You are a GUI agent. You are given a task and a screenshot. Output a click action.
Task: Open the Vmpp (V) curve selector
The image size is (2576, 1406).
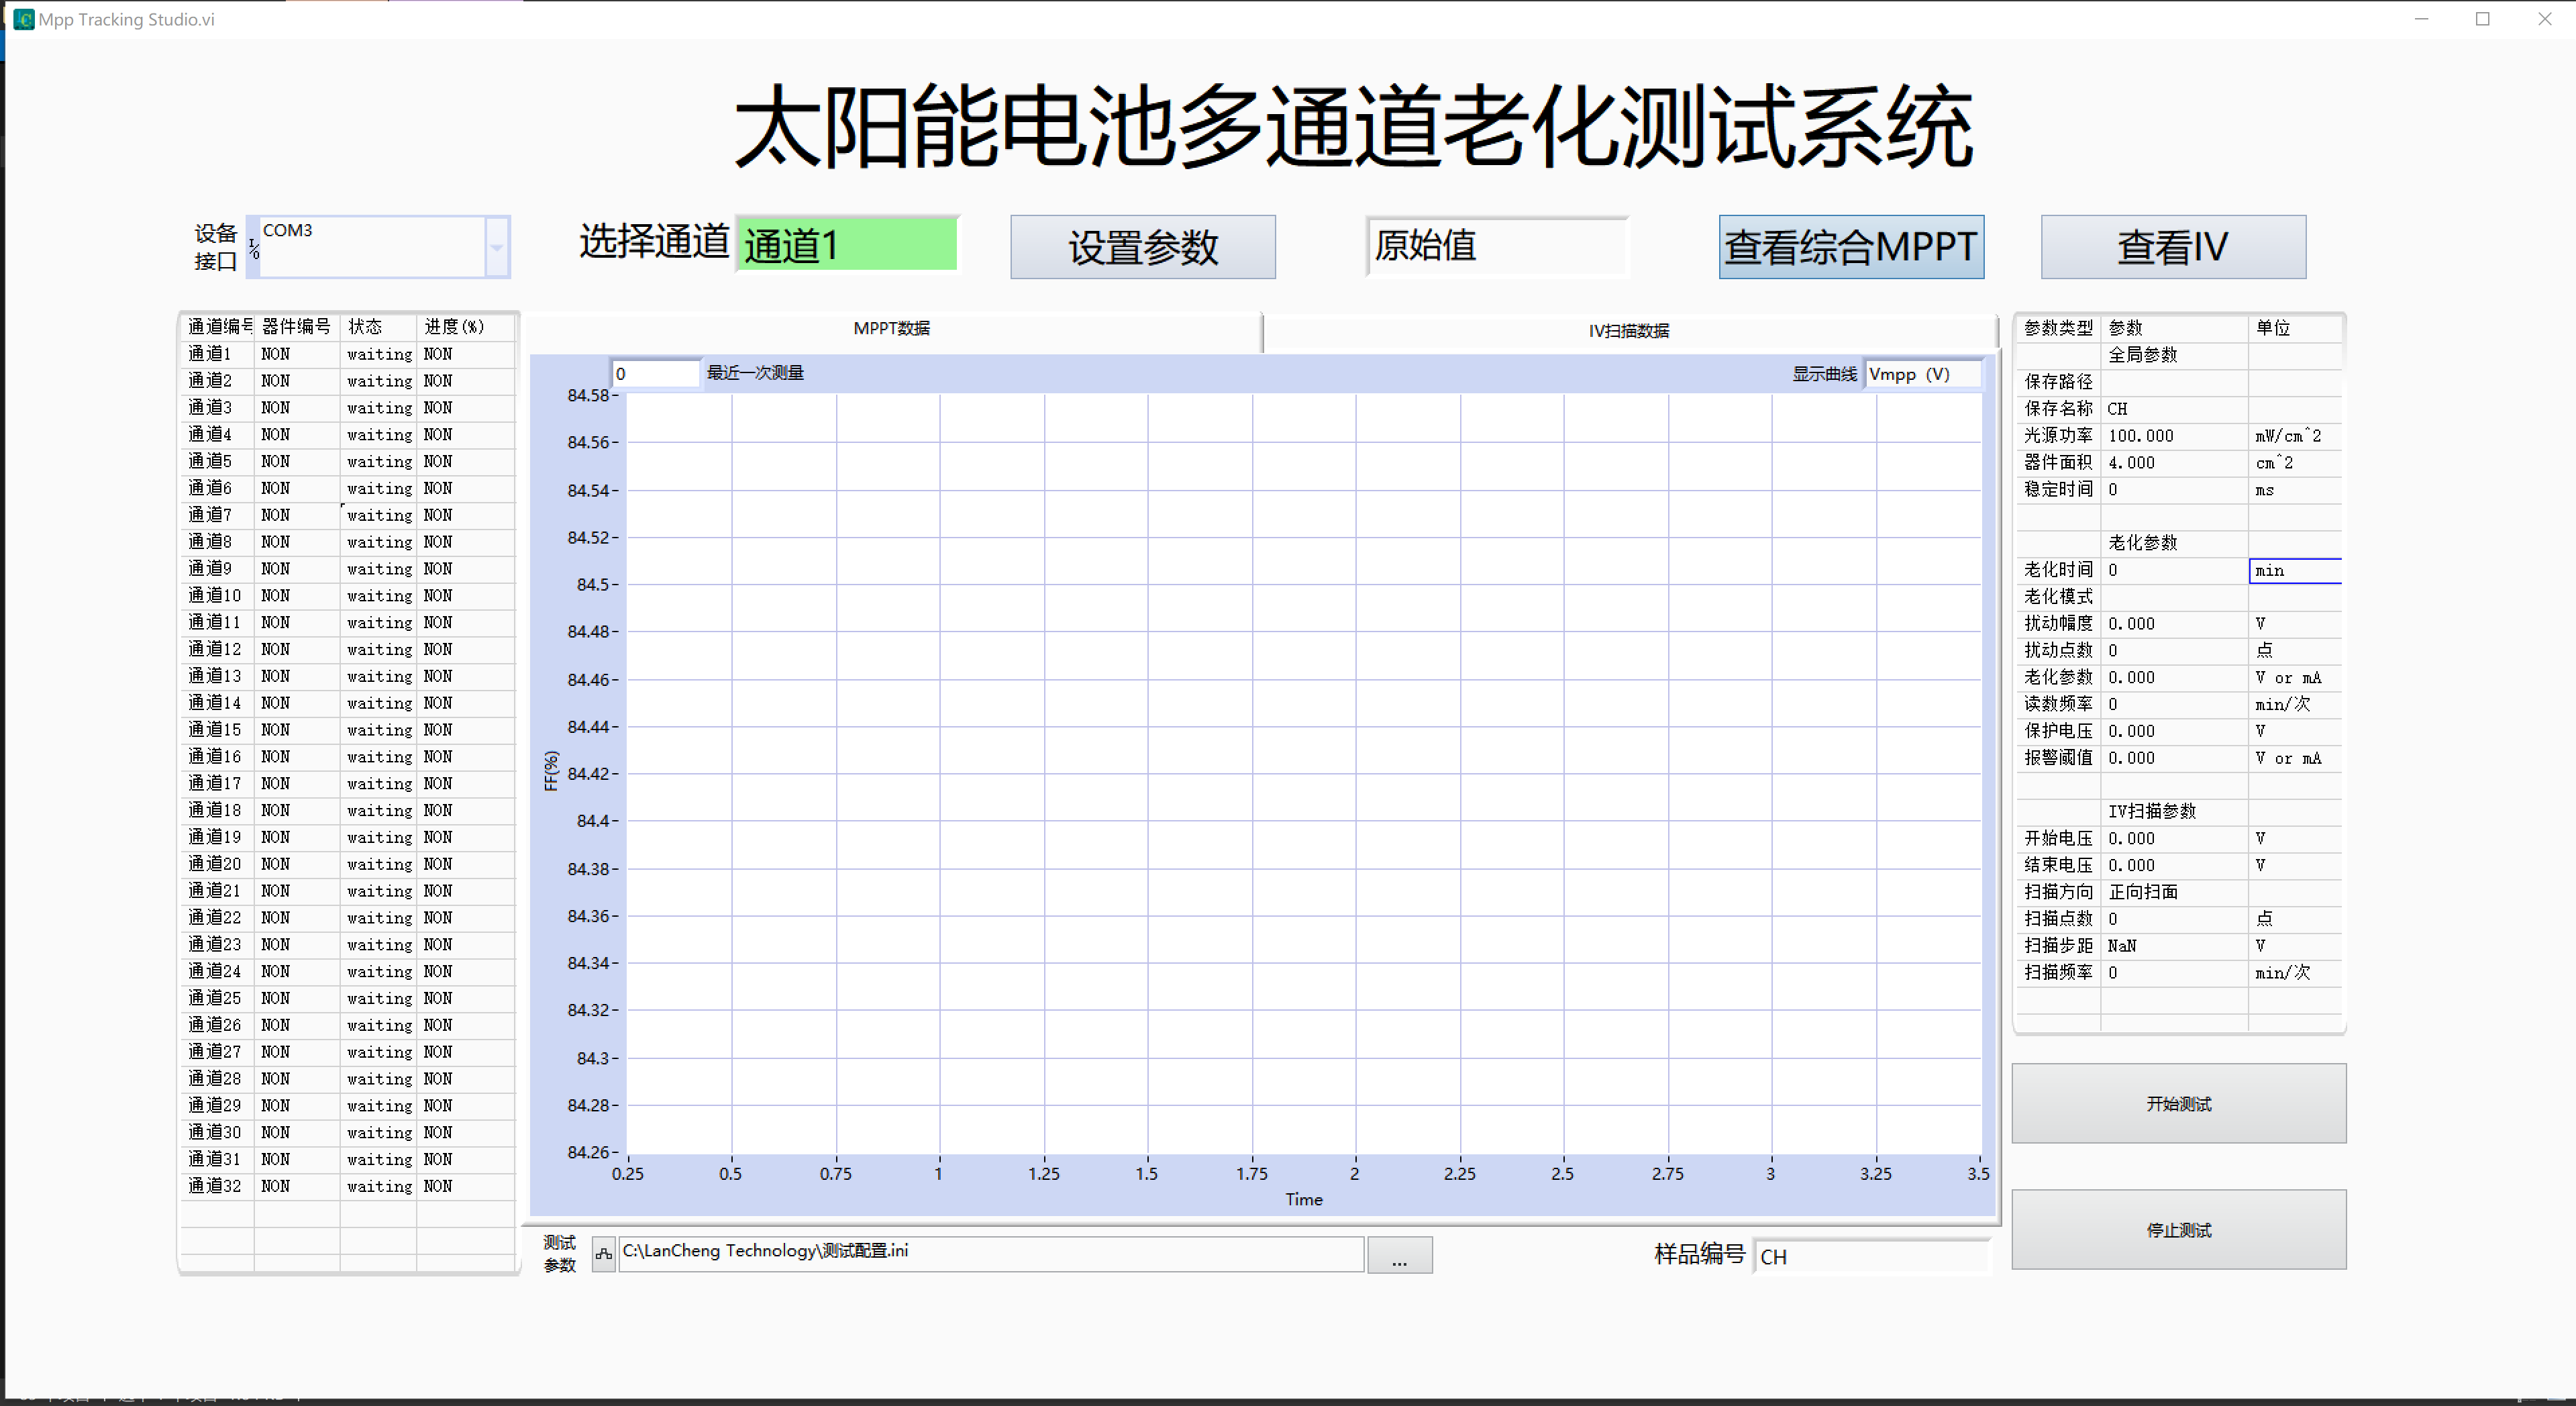click(1921, 374)
